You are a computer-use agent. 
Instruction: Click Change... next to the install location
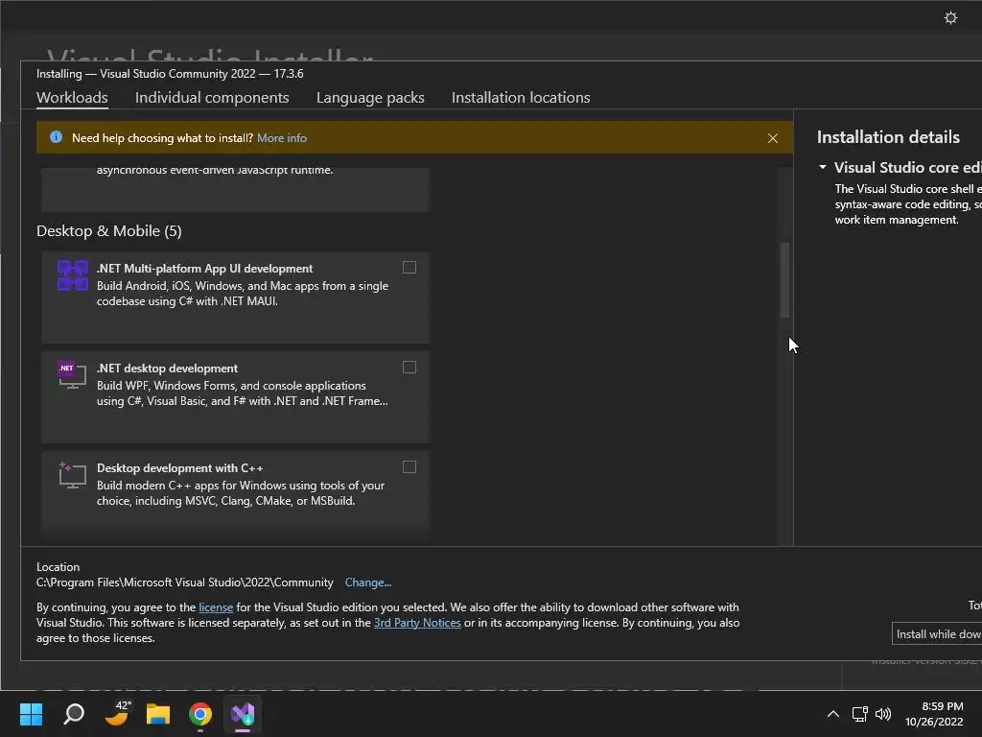coord(367,582)
